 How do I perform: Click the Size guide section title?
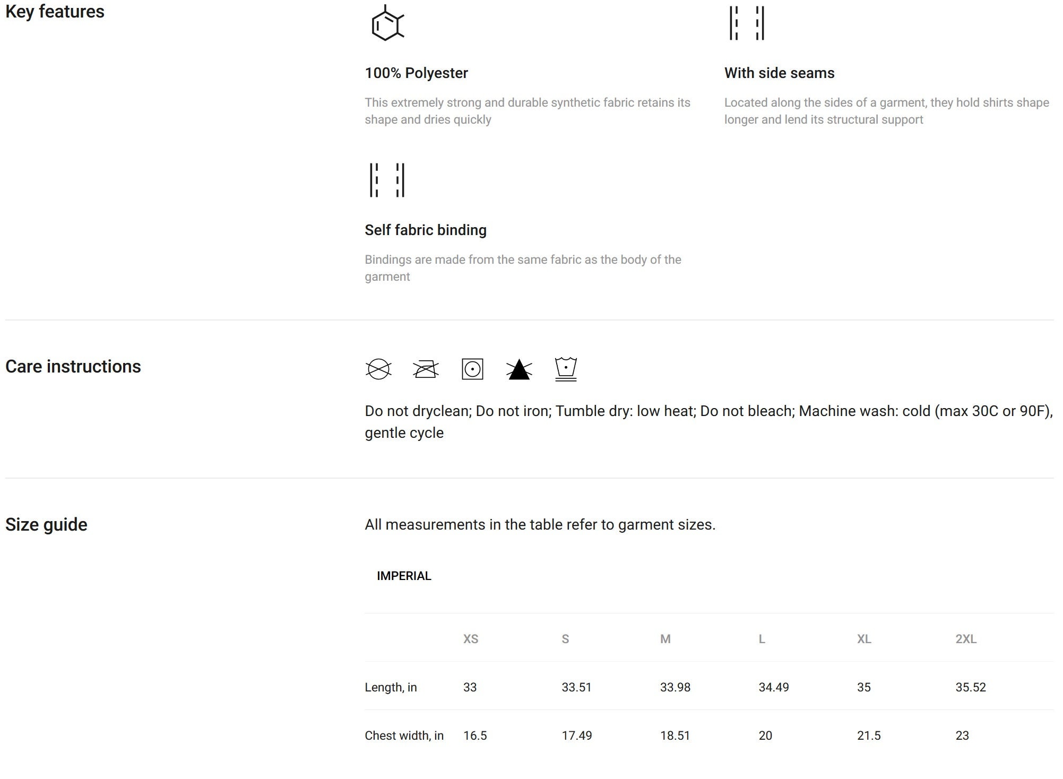tap(46, 525)
